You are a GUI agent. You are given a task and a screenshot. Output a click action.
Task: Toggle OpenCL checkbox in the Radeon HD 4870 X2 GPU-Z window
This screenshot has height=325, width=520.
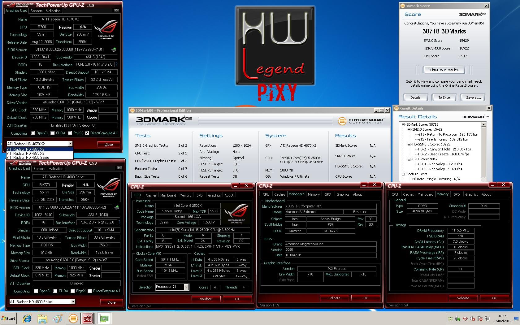click(x=33, y=133)
